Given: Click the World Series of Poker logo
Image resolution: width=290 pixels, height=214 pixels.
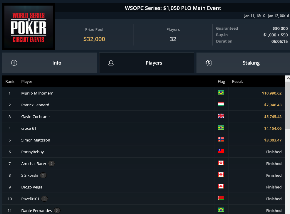Looking at the screenshot, I should [x=29, y=27].
